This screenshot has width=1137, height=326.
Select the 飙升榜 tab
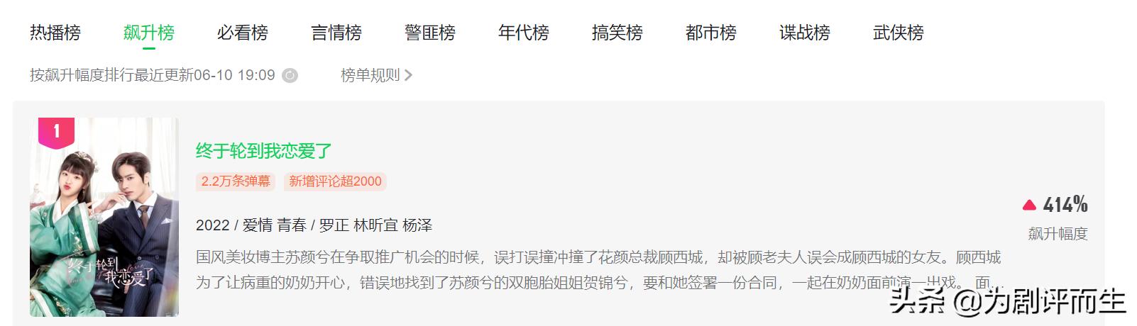coord(149,33)
